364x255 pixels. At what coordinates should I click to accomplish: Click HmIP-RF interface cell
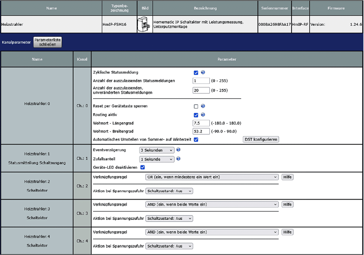[x=300, y=25]
